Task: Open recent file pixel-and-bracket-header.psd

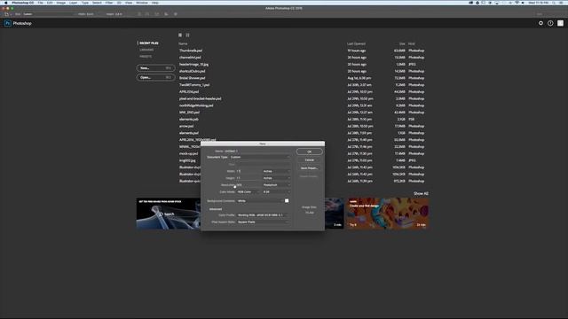Action: pyautogui.click(x=200, y=98)
